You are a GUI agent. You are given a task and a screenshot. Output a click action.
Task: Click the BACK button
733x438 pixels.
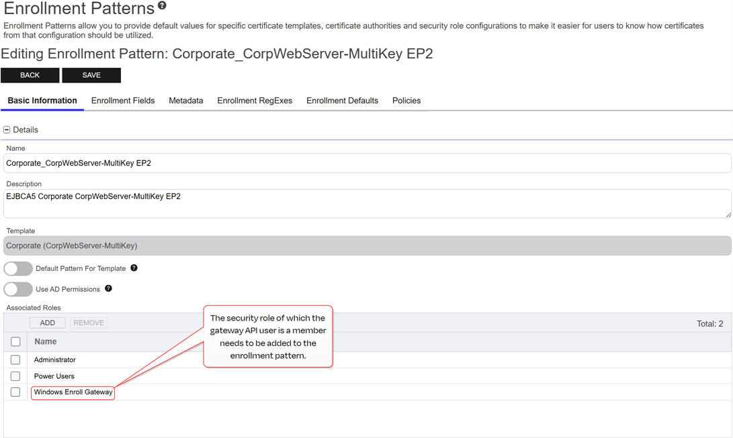[30, 75]
